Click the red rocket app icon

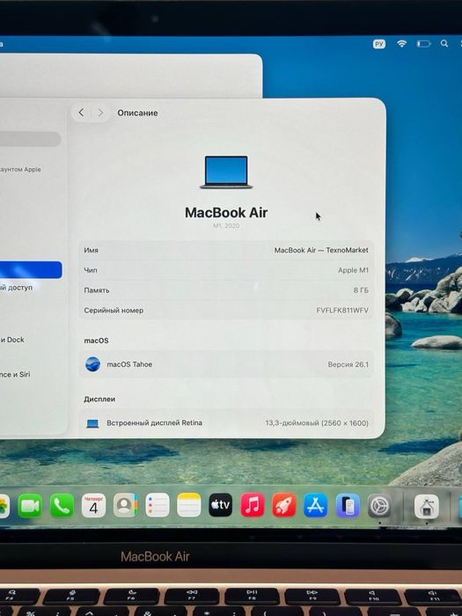click(284, 505)
